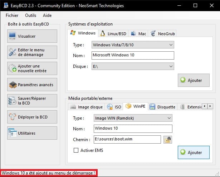Maximize the EasyBCD window
This screenshot has width=220, height=177.
point(195,5)
